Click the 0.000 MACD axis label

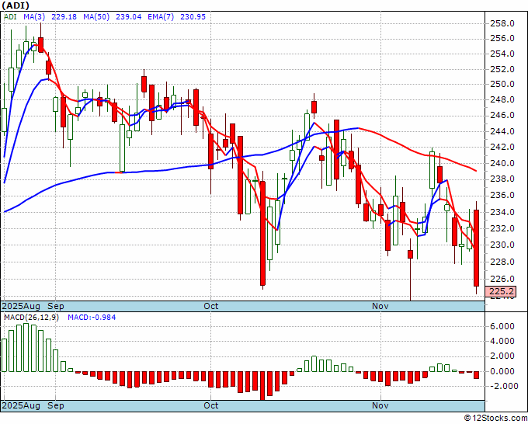pos(502,371)
